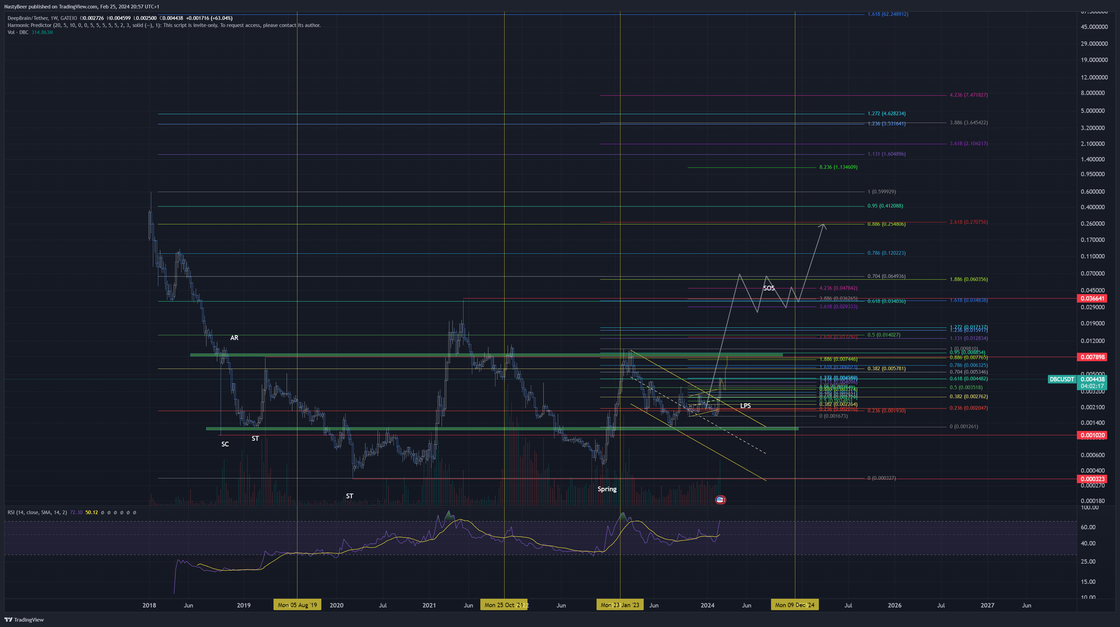Viewport: 1120px width, 627px height.
Task: Click the 1.131 (1.604896) Fibonacci label
Action: click(887, 154)
